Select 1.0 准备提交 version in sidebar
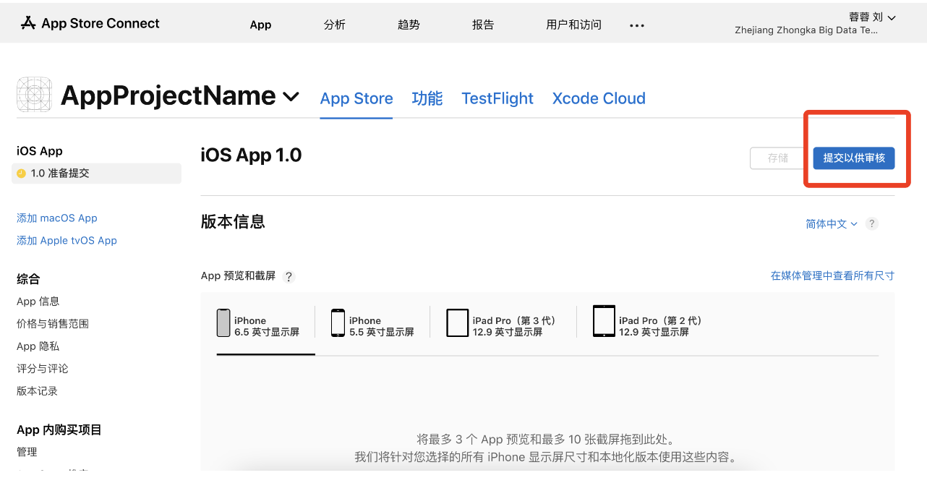This screenshot has height=483, width=927. pos(96,174)
